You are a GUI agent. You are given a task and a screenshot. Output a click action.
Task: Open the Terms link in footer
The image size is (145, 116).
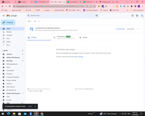(76, 89)
